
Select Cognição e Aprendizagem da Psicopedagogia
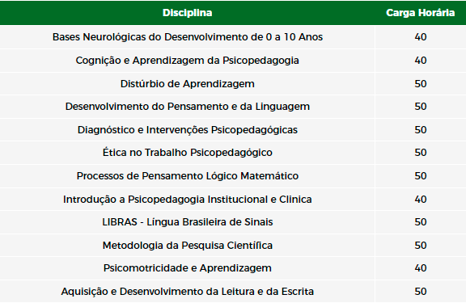coord(187,61)
